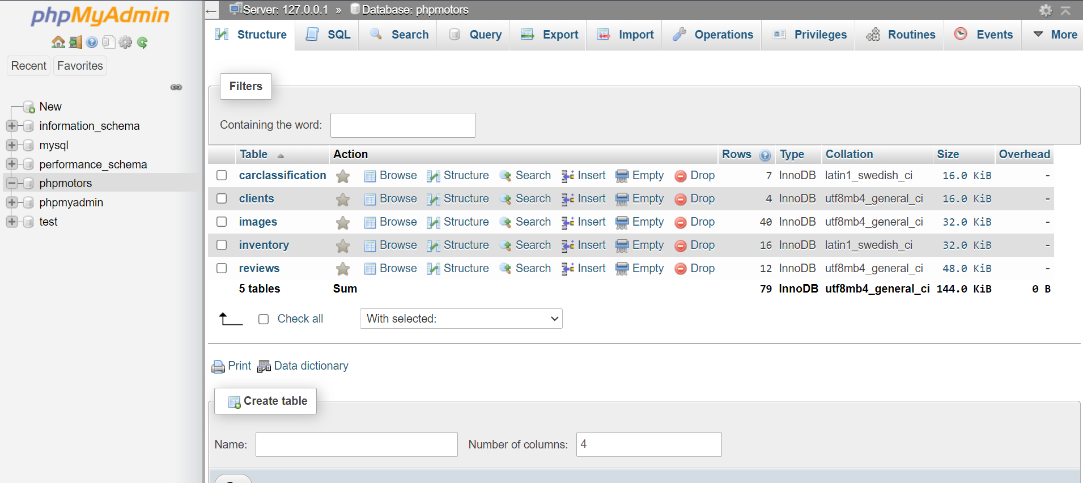
Task: Favorite the carclassification table via its star icon
Action: [342, 176]
